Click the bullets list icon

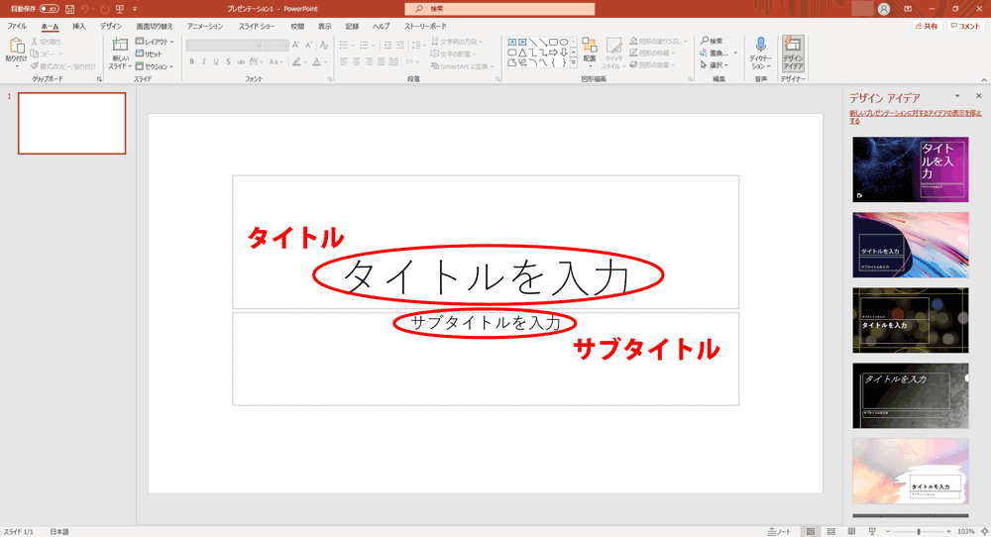(343, 45)
